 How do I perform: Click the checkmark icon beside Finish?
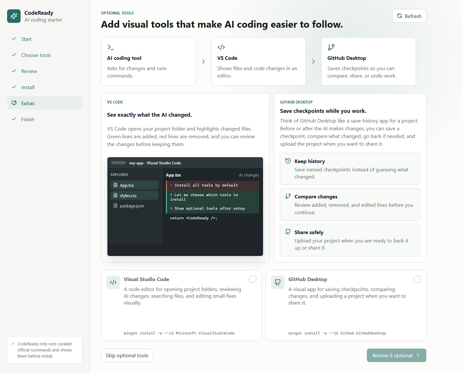click(14, 119)
